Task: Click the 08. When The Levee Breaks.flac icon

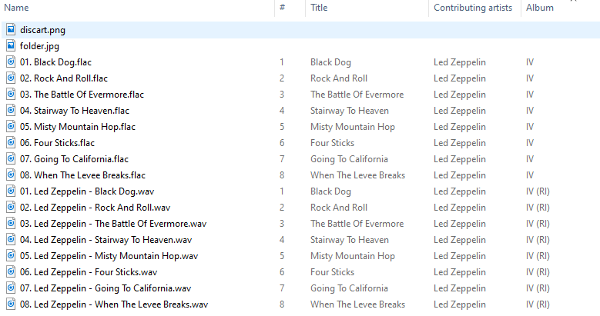Action: 11,175
